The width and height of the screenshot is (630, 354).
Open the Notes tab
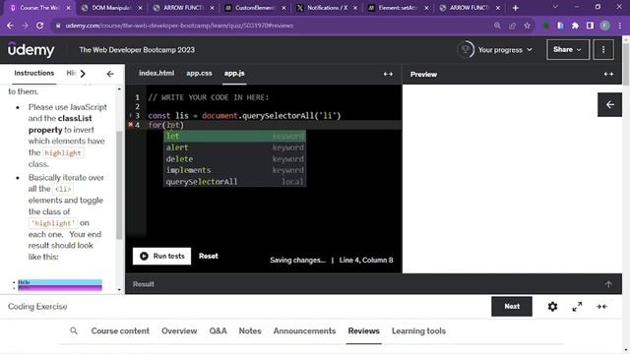(250, 331)
